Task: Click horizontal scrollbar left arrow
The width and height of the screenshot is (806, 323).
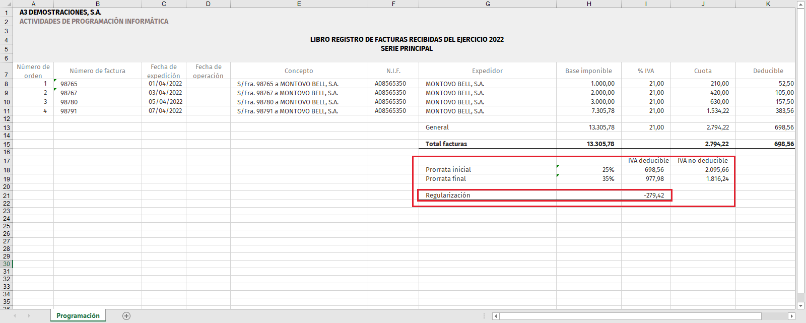Action: click(x=496, y=316)
